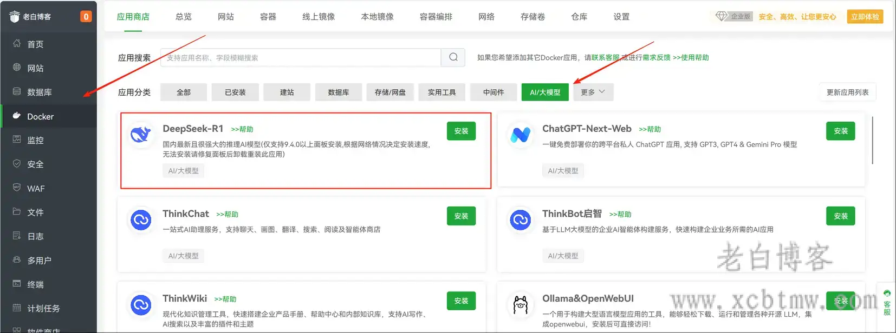Open the >>帮助 link for ThinkWiki

point(225,299)
